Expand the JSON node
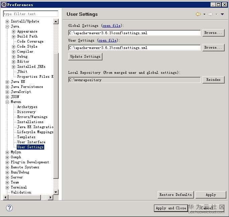The height and width of the screenshot is (217, 229). coord(7,97)
